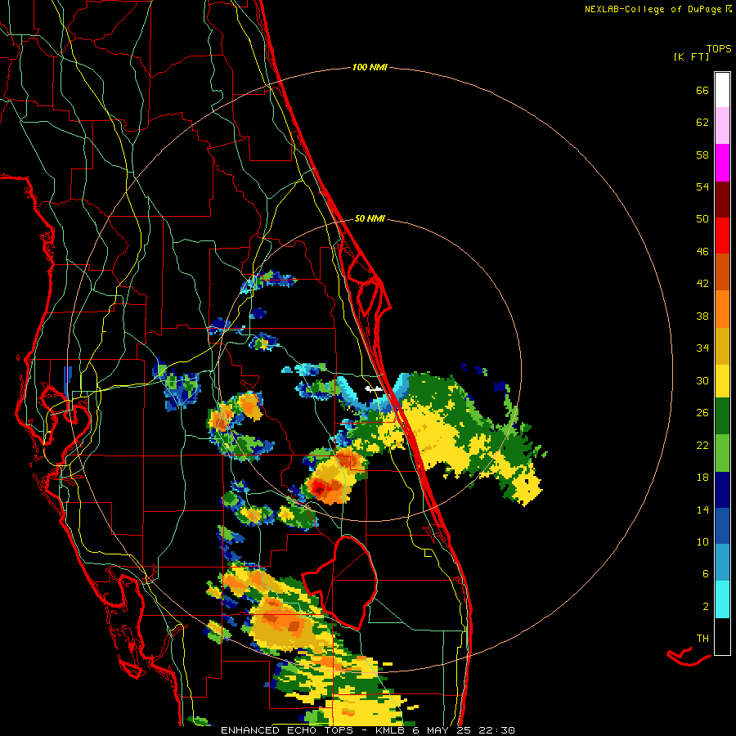Click the 6 legend value

[706, 573]
